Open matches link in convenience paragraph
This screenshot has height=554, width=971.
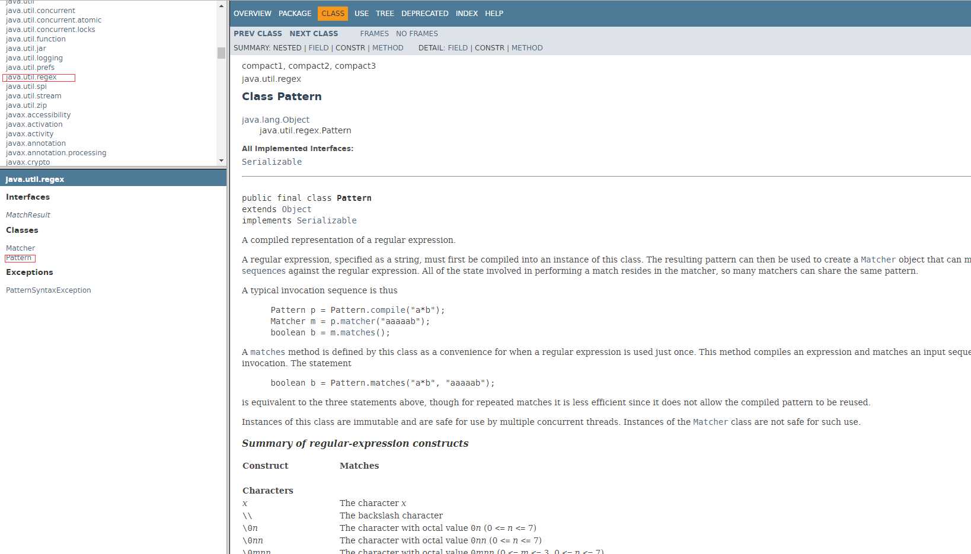click(267, 352)
